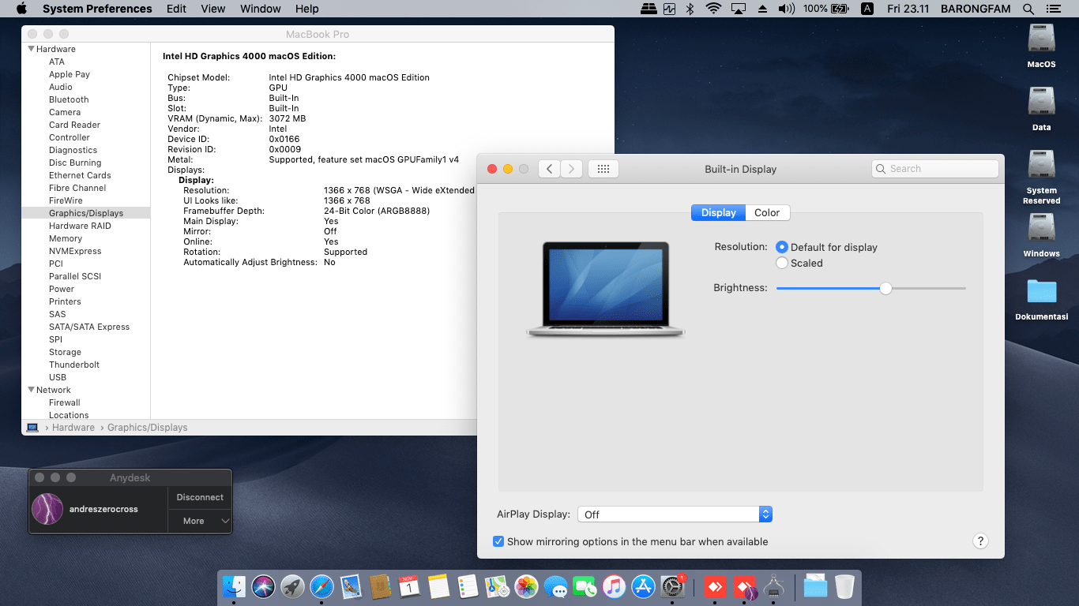
Task: Open the Trash in dock
Action: pos(844,586)
